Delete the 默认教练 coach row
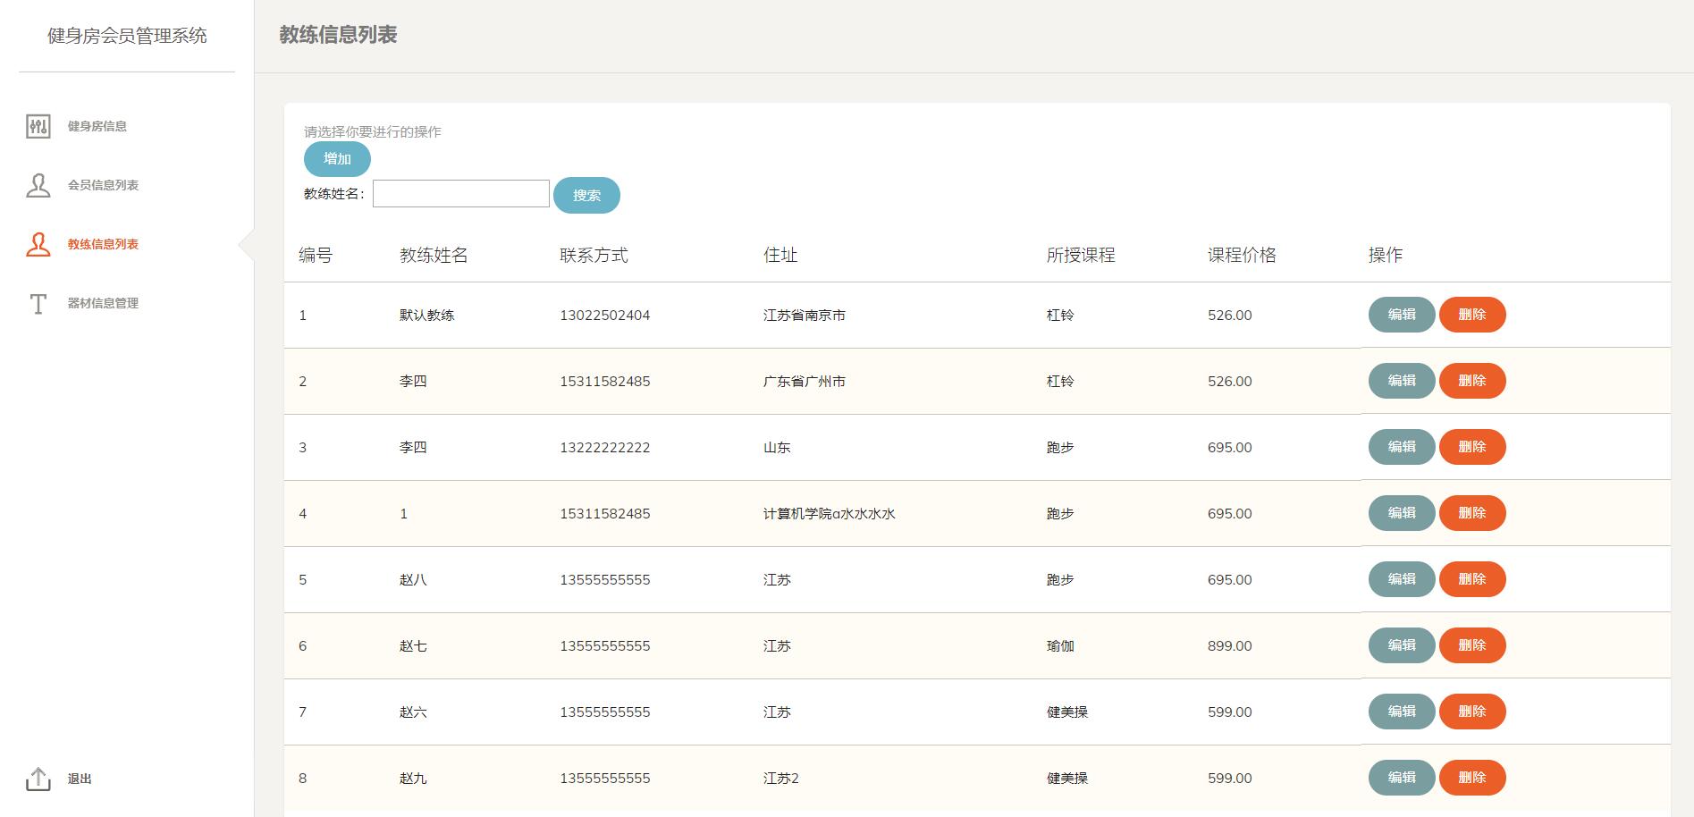The width and height of the screenshot is (1694, 817). pos(1471,315)
